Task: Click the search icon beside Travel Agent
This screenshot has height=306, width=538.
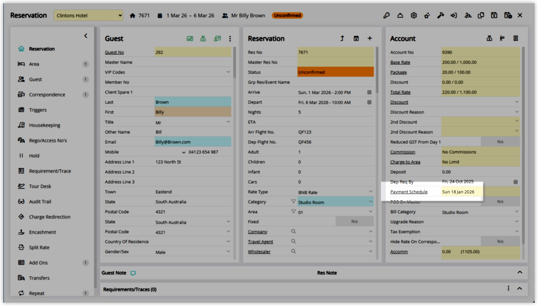Action: click(x=293, y=241)
